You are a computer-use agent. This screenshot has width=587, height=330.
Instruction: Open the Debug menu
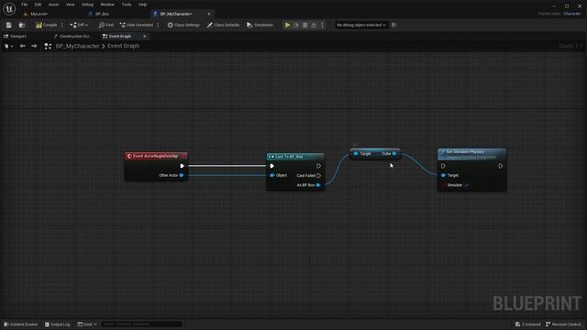tap(87, 5)
